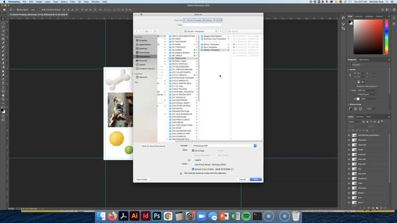Click the hue slider in Color panel
This screenshot has width=397, height=223.
tap(386, 37)
